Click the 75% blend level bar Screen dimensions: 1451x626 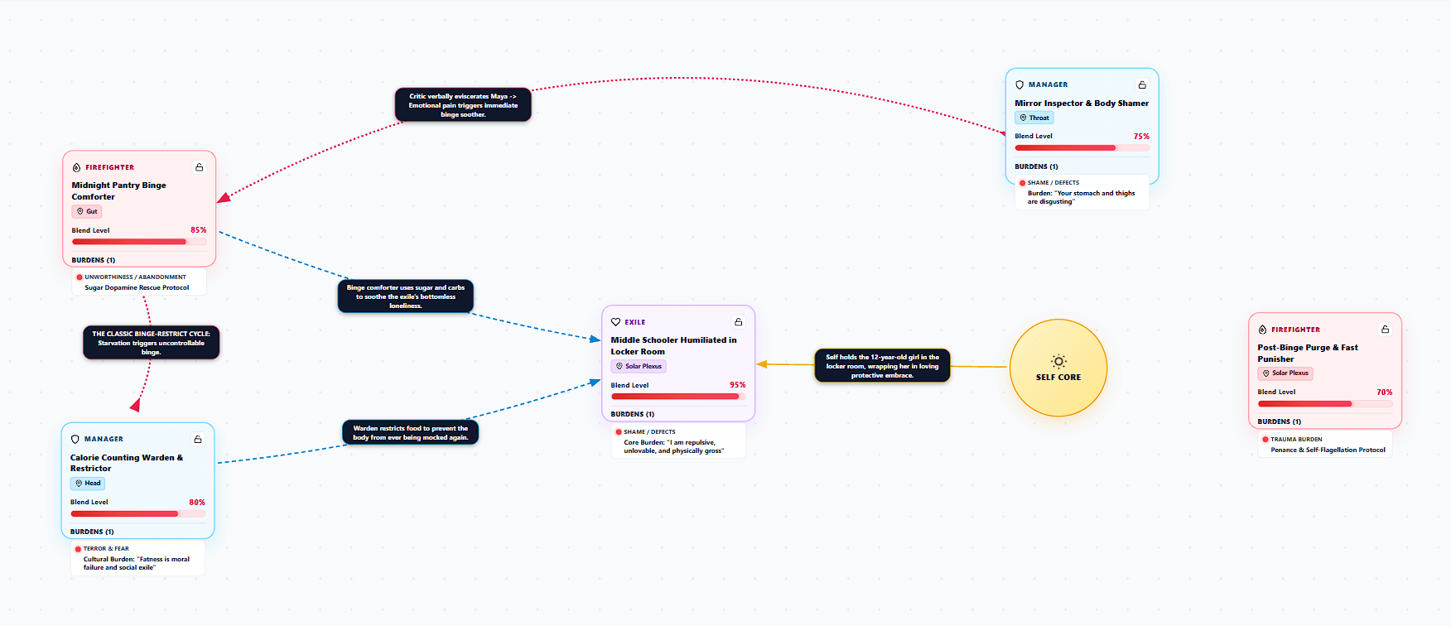[x=1082, y=147]
